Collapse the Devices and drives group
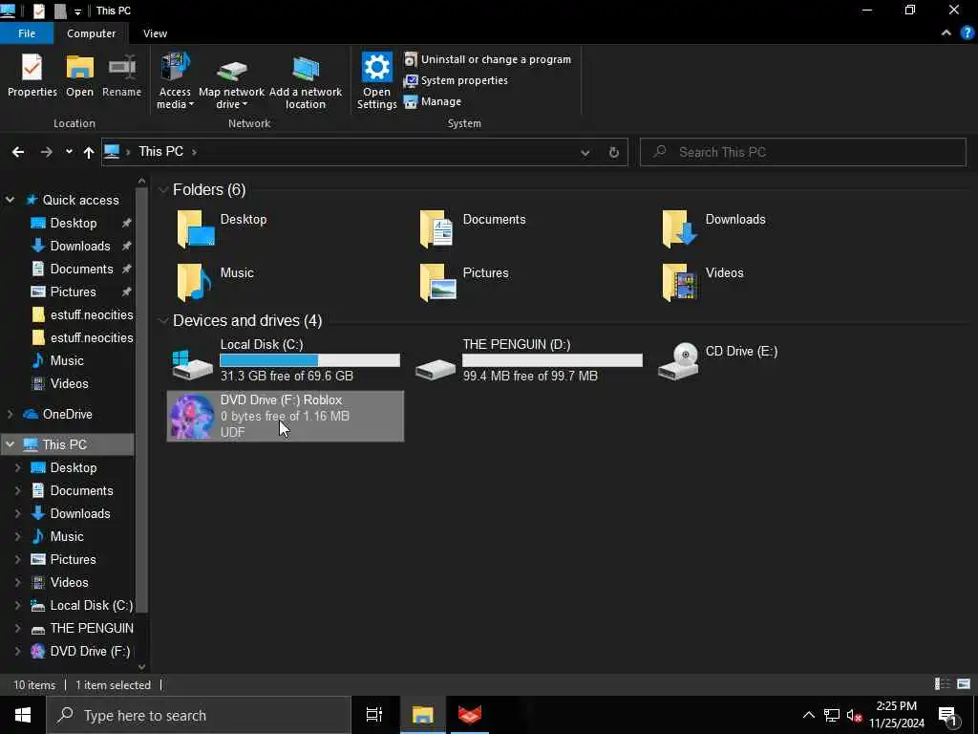Image resolution: width=978 pixels, height=734 pixels. click(x=163, y=321)
